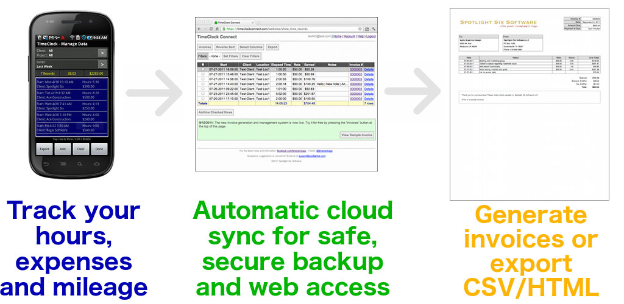Viewport: 624px width, 304px height.
Task: Check the 07-27-2011 15:48:00 row checkbox
Action: (202, 74)
